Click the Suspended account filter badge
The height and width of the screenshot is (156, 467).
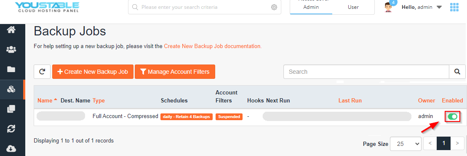pos(229,117)
